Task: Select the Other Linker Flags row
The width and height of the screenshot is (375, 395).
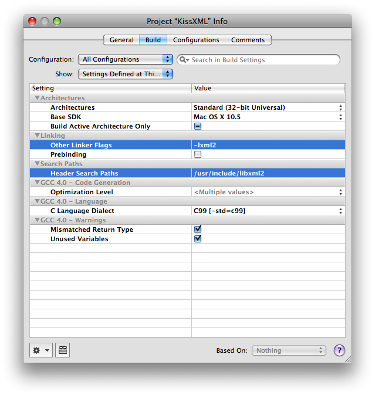Action: (187, 145)
